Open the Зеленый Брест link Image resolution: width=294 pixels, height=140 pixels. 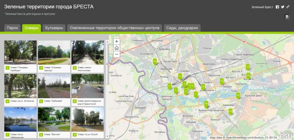262,7
